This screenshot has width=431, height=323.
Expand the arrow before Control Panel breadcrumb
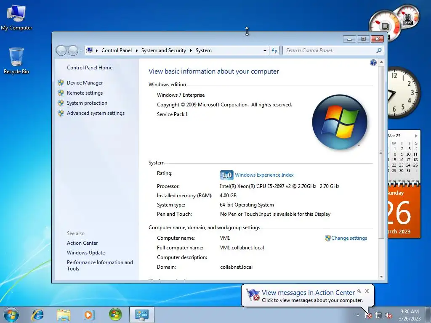coord(97,50)
